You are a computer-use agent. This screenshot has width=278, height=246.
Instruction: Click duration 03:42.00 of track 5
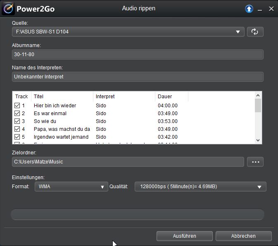point(168,137)
